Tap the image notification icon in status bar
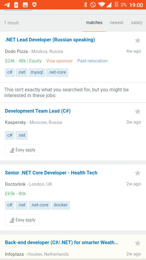Viewport: 146px width, 260px height. (x=25, y=5)
